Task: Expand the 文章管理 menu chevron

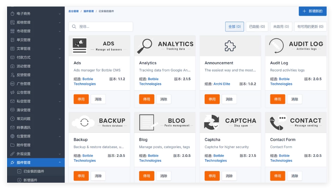Action: [x=60, y=49]
